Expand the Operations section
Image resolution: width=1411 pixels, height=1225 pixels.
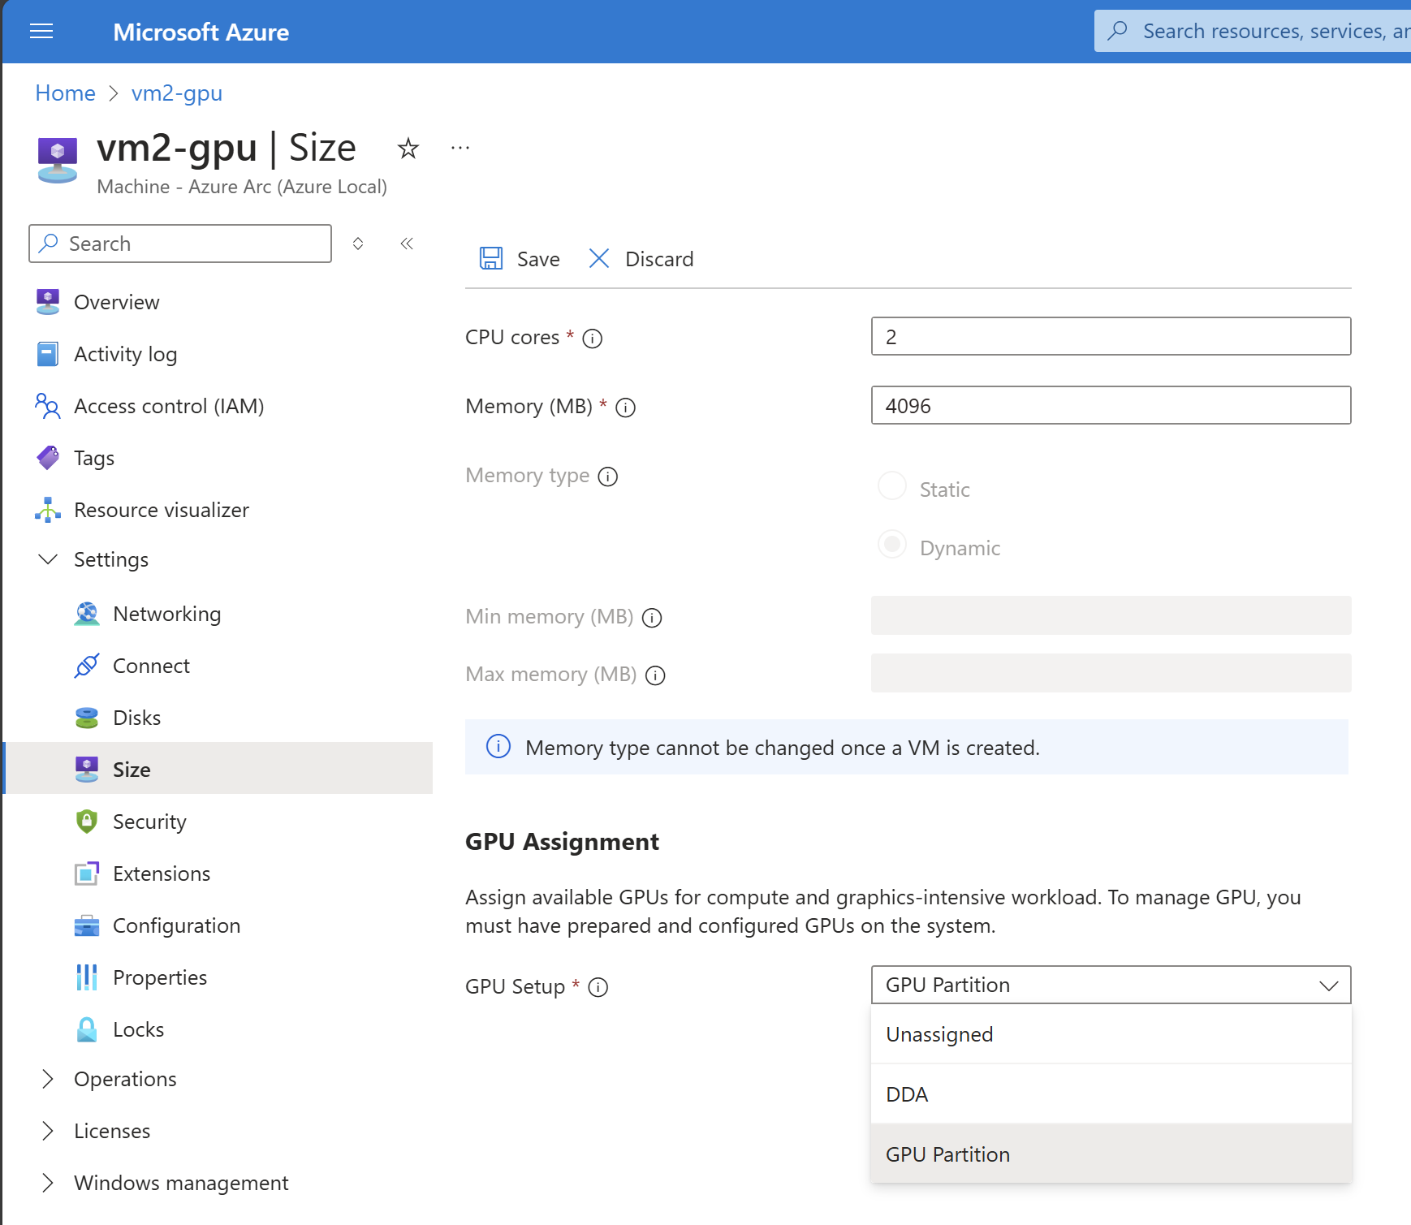click(124, 1079)
